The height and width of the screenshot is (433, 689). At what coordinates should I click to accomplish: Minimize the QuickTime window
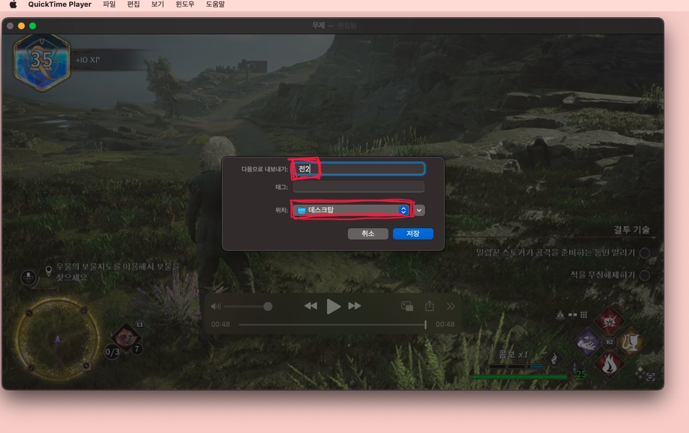tap(21, 26)
